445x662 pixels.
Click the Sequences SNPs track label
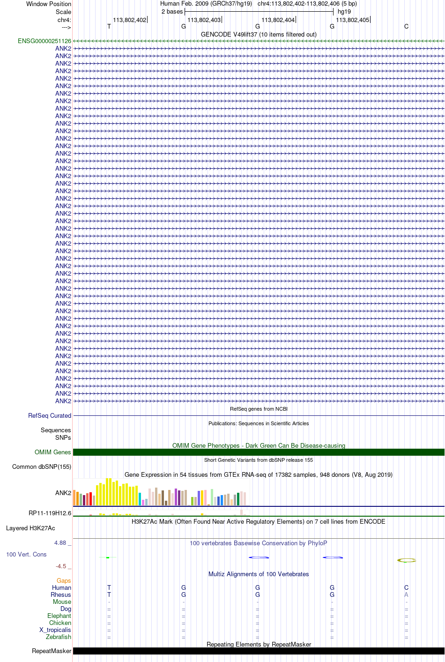(x=56, y=434)
